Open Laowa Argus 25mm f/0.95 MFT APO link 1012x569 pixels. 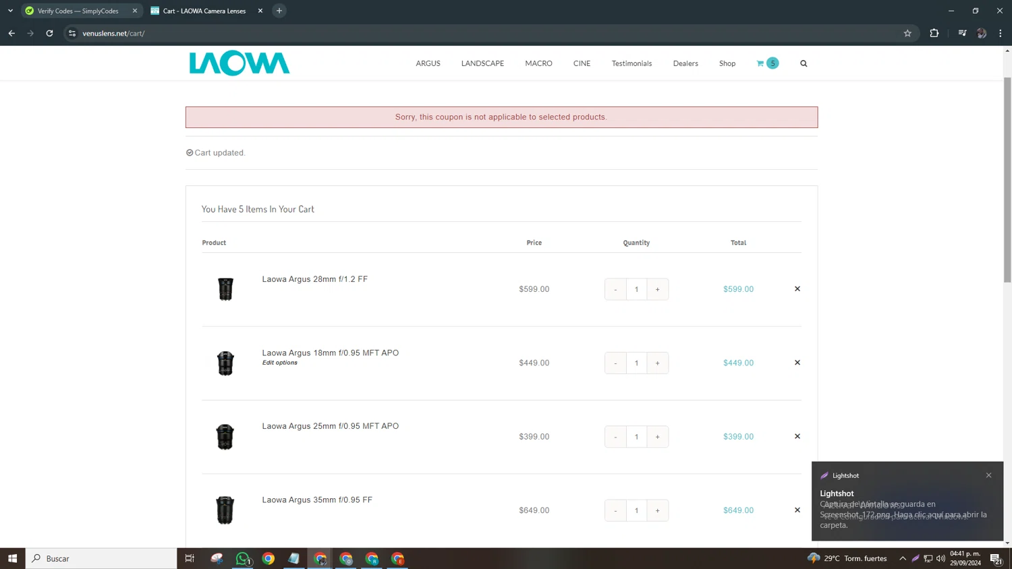point(330,426)
